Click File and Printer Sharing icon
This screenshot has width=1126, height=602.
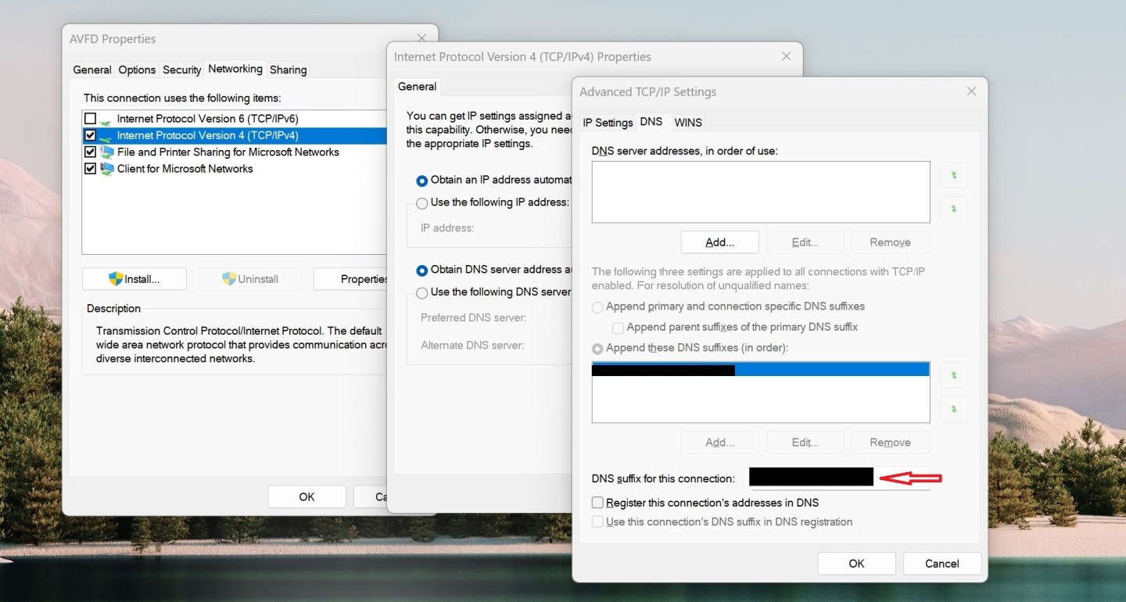[x=106, y=152]
